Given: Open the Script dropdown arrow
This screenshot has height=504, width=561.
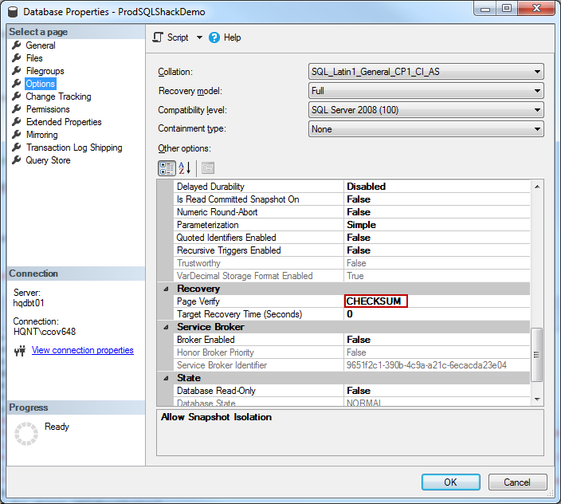Looking at the screenshot, I should (199, 37).
